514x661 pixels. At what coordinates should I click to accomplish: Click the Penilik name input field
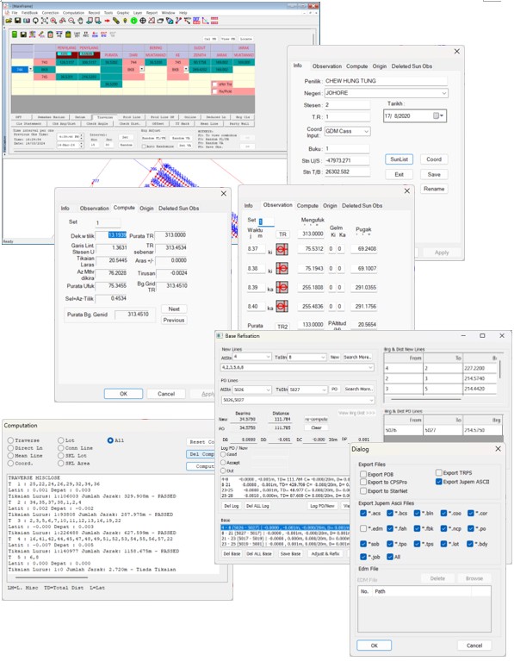click(386, 81)
